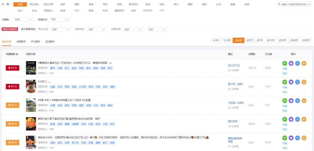Open purple audience icon in the 85.8 row

291,138
